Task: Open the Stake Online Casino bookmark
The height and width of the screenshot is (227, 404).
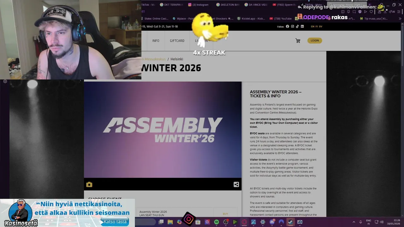Action: (154, 19)
